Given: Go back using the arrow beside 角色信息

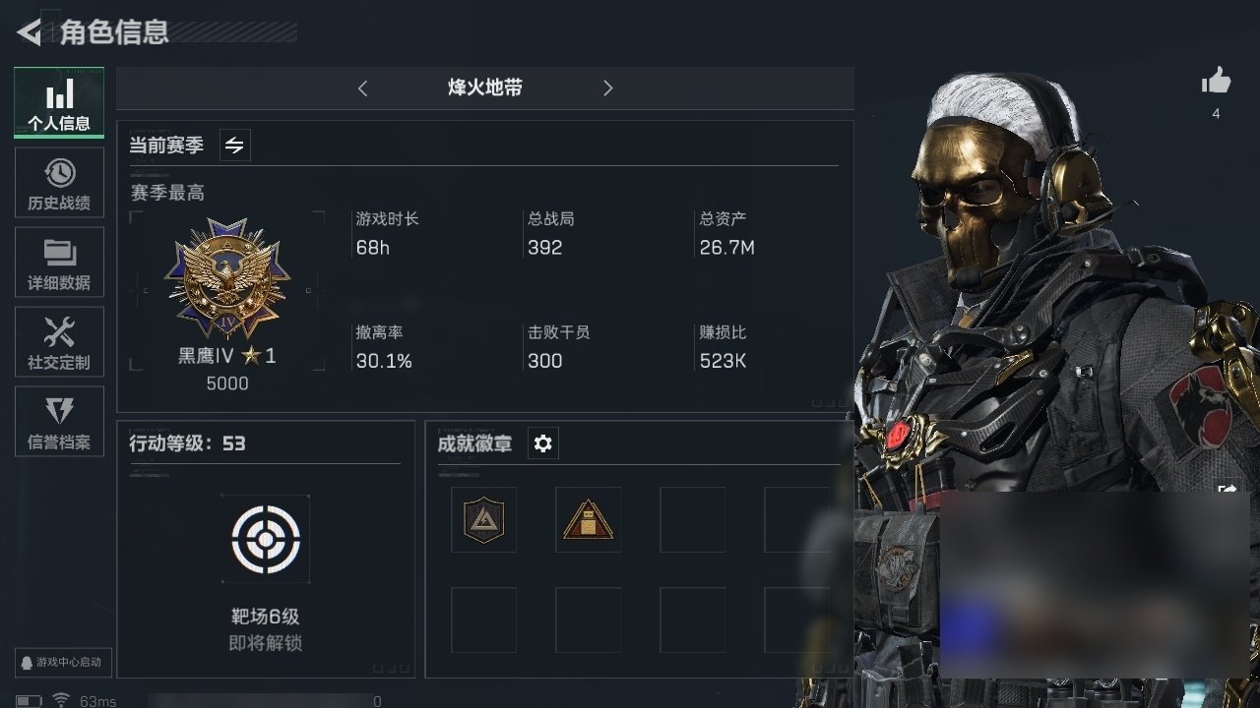Looking at the screenshot, I should pyautogui.click(x=30, y=32).
